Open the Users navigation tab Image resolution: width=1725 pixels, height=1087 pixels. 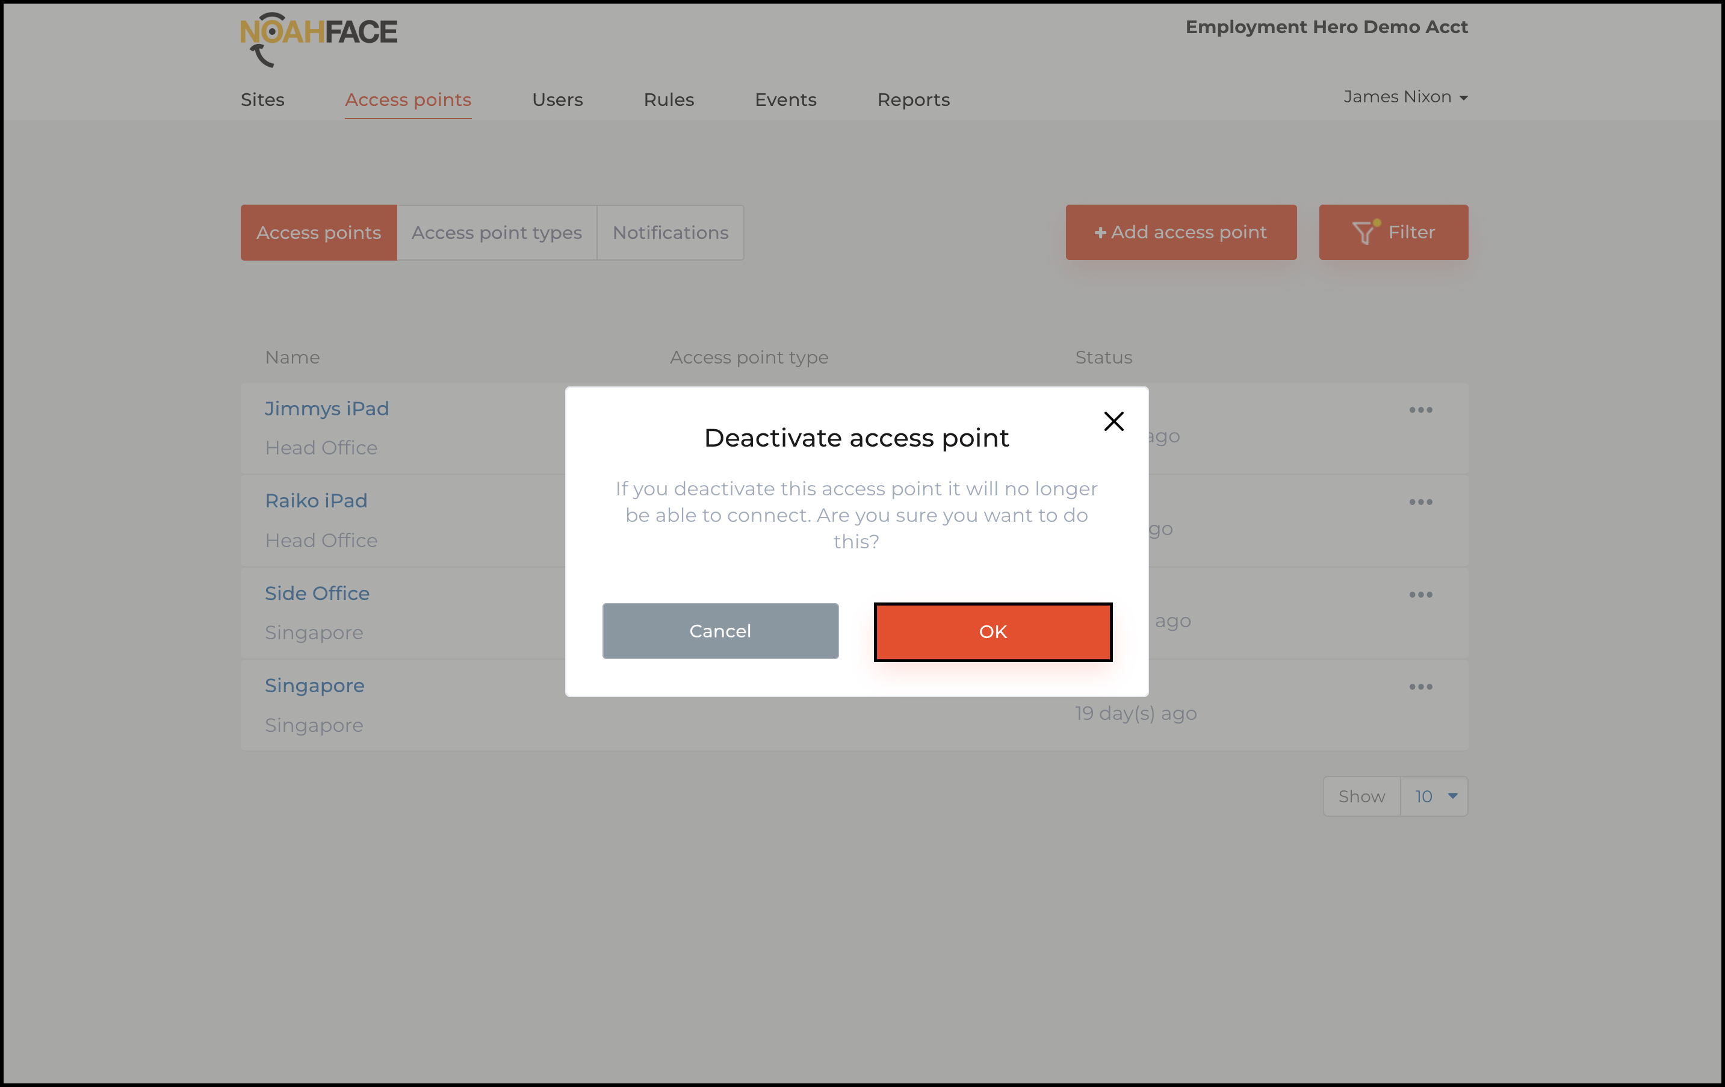(x=557, y=99)
